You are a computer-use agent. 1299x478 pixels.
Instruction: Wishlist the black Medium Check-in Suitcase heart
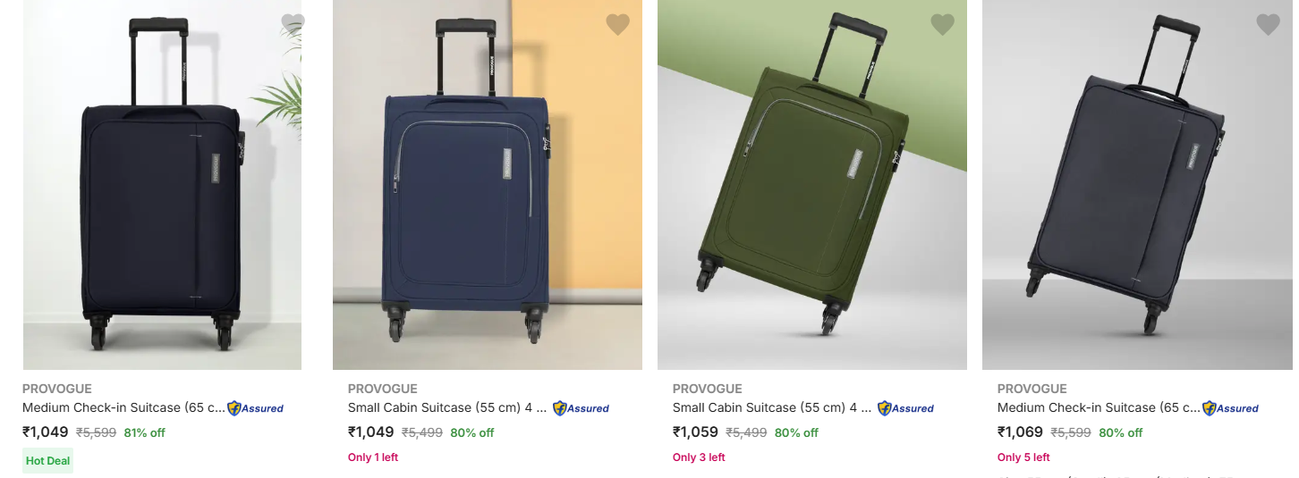pyautogui.click(x=293, y=23)
